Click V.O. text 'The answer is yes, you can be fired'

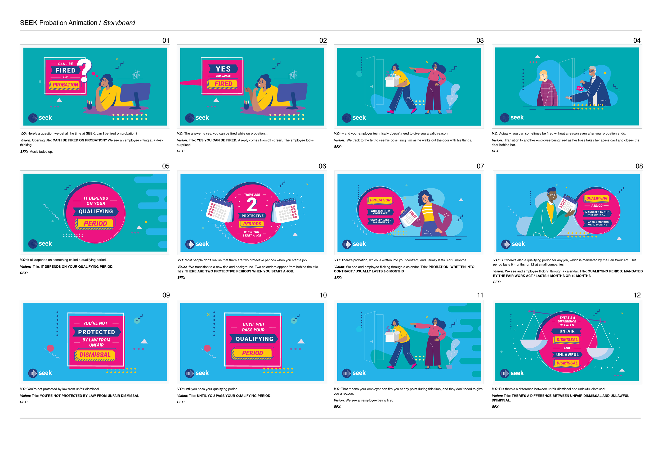(x=222, y=133)
